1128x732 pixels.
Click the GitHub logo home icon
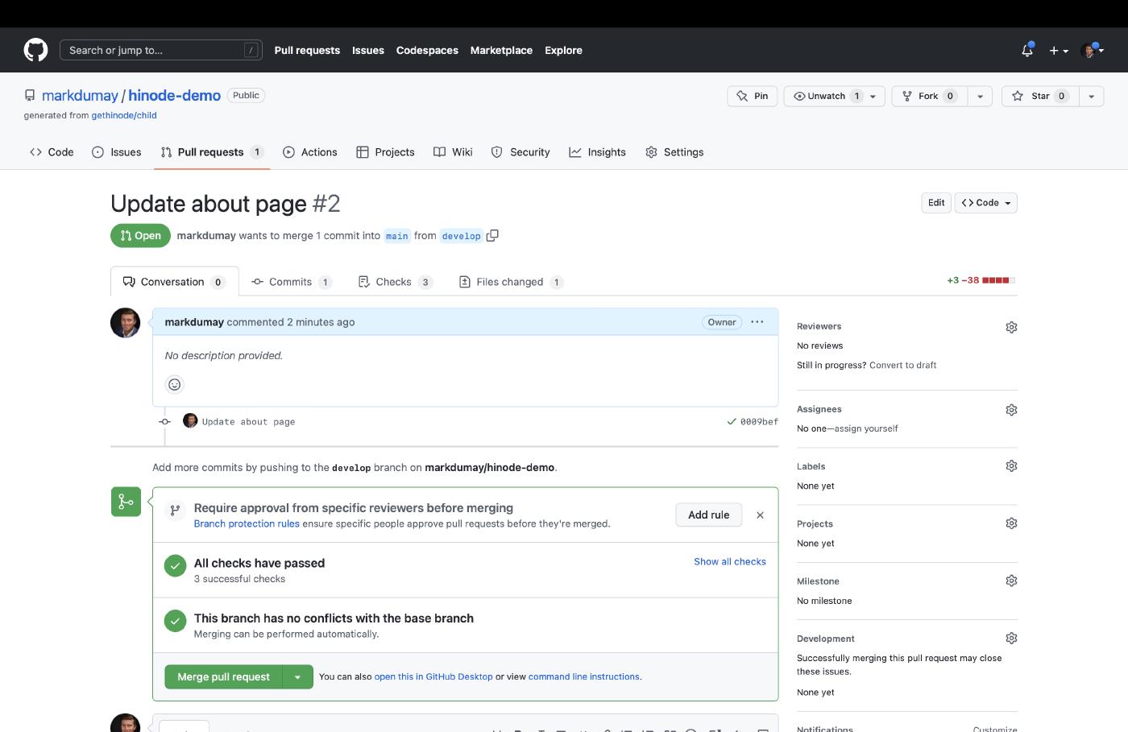[35, 50]
